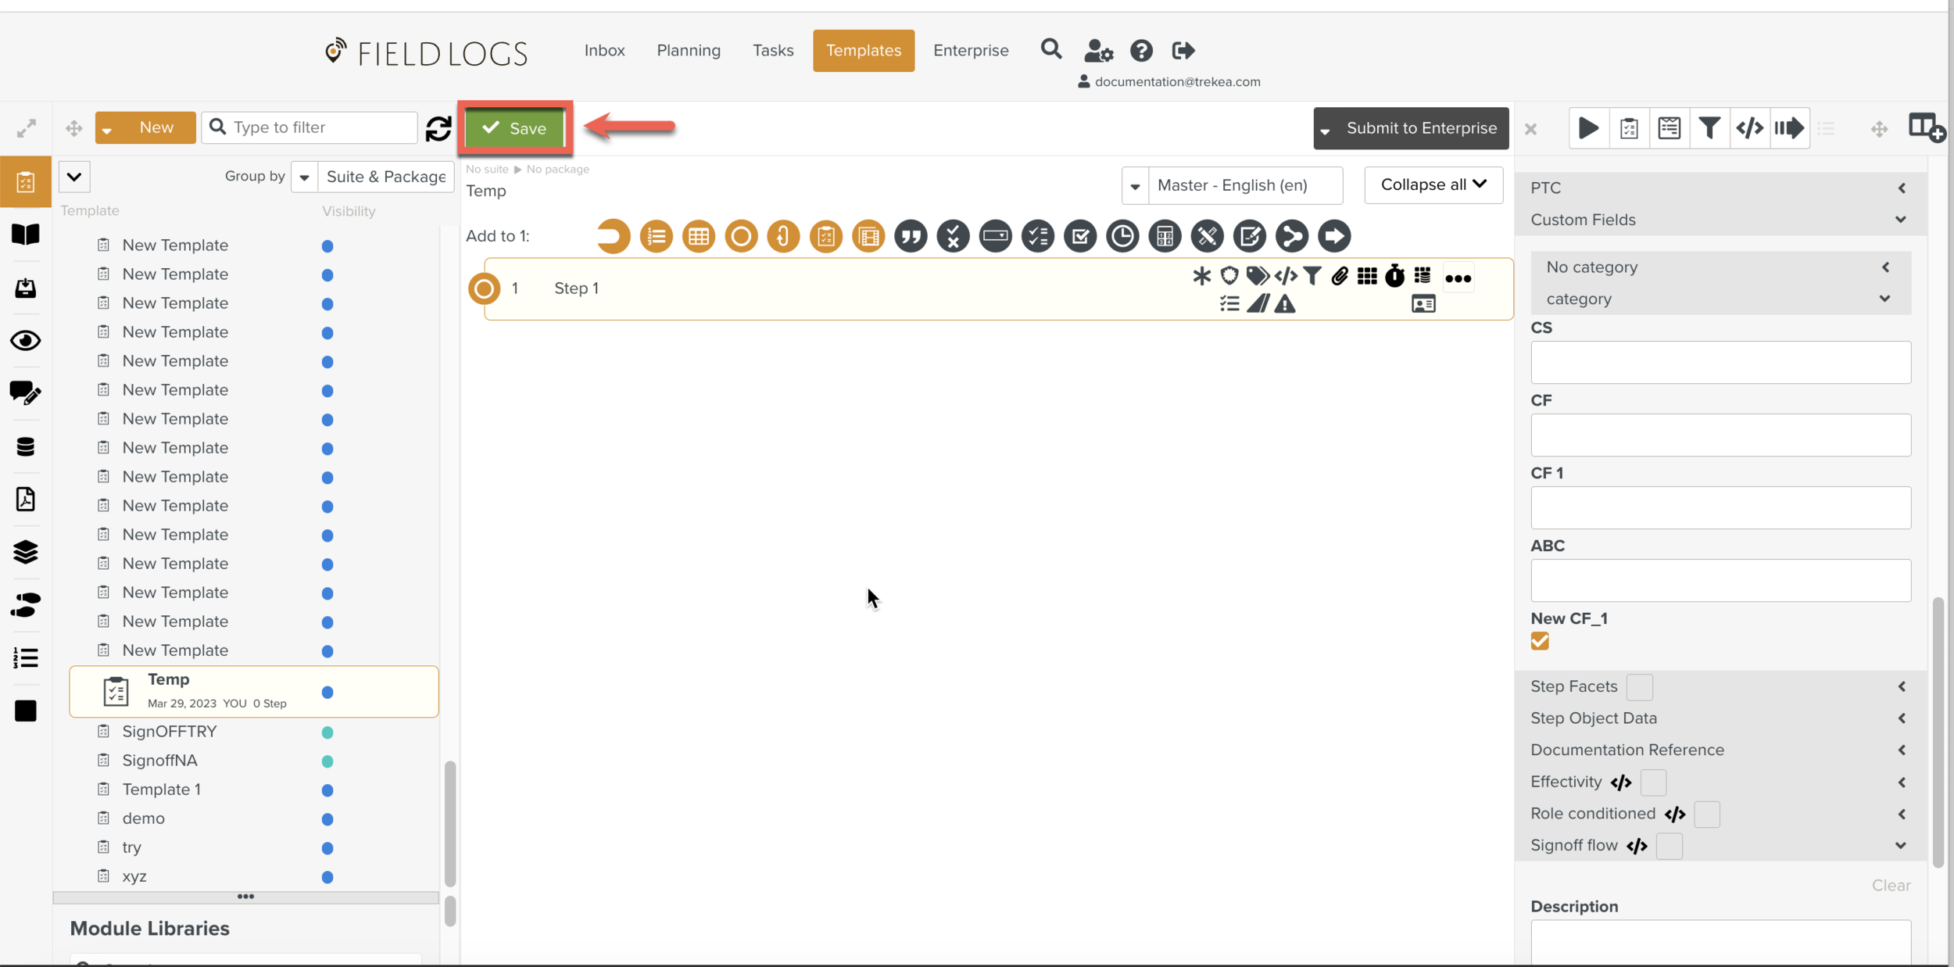Add a clock/time element to Step 1
1954x967 pixels.
click(x=1122, y=236)
